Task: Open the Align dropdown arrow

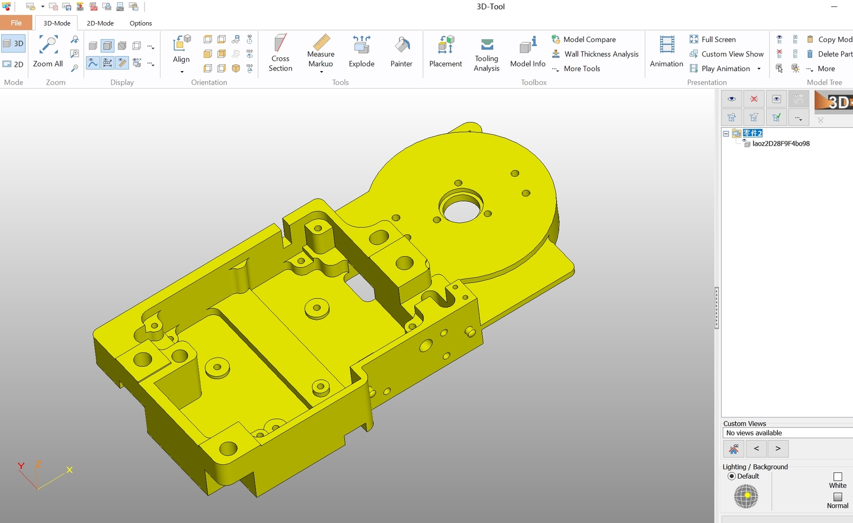Action: pyautogui.click(x=182, y=72)
